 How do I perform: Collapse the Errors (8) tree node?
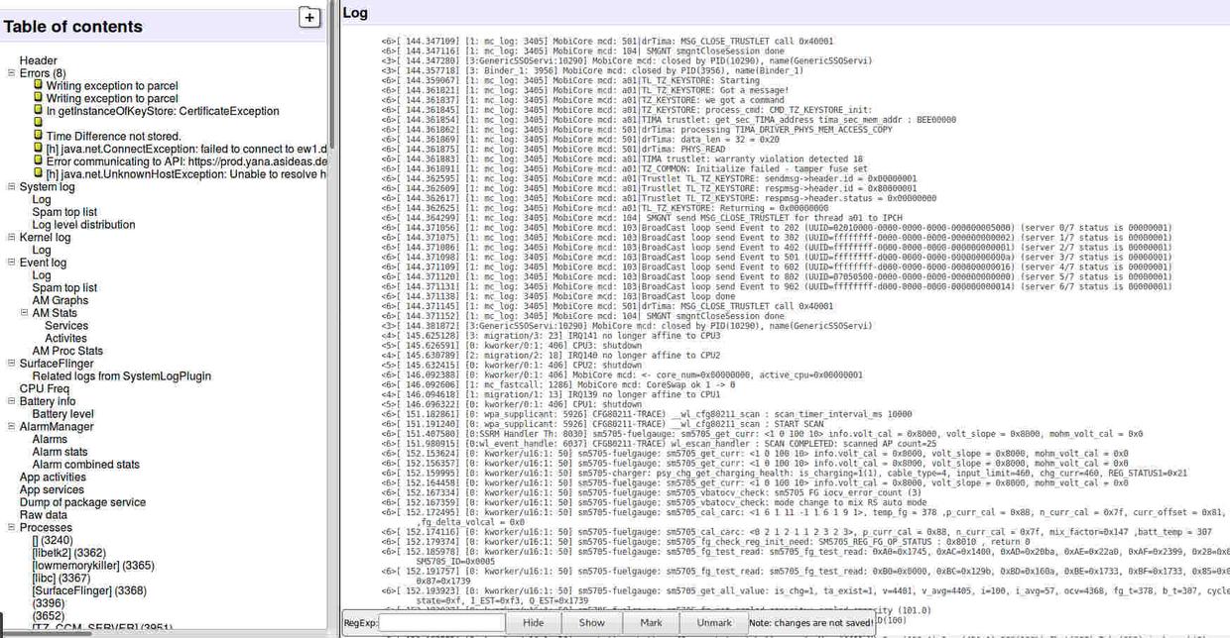(x=11, y=73)
